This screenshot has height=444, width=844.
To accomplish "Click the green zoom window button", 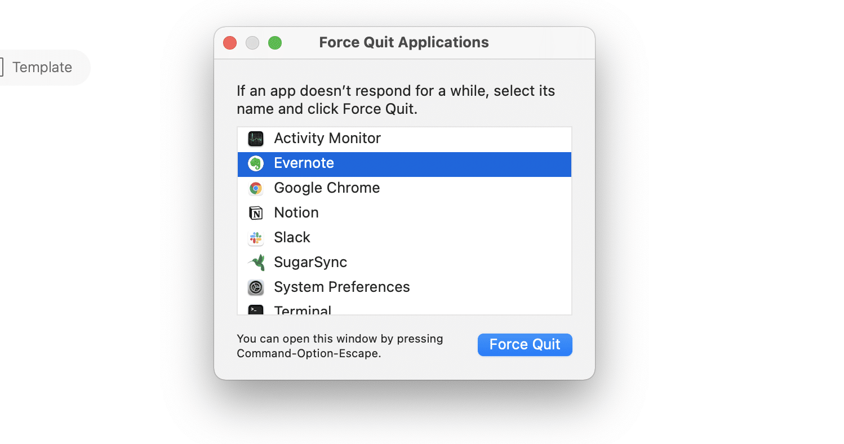I will (x=275, y=43).
